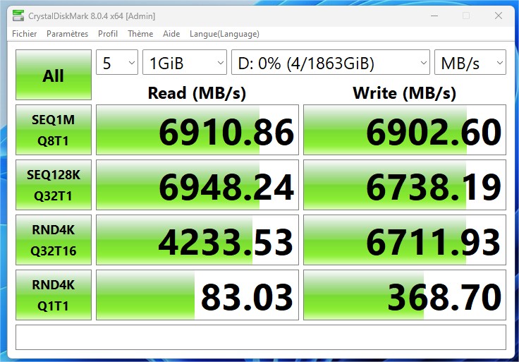
Task: Start the RND4K Q1T1 test
Action: pyautogui.click(x=54, y=295)
